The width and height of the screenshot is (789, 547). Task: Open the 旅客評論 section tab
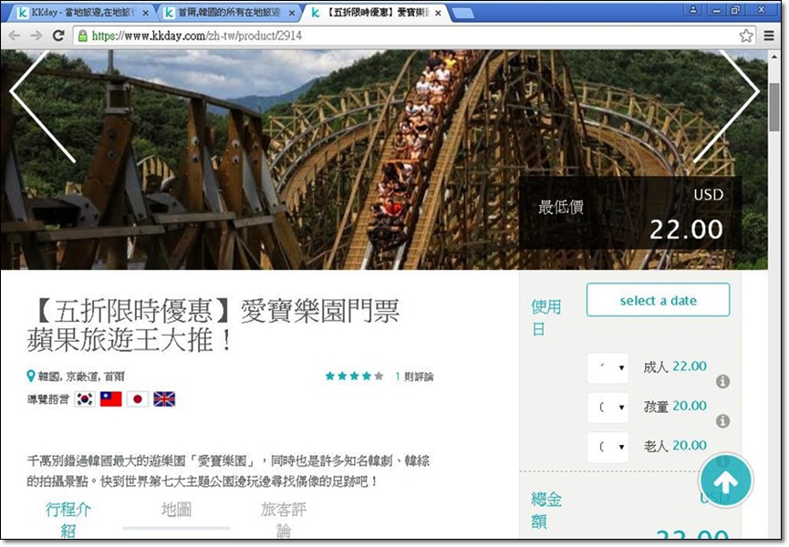click(284, 519)
